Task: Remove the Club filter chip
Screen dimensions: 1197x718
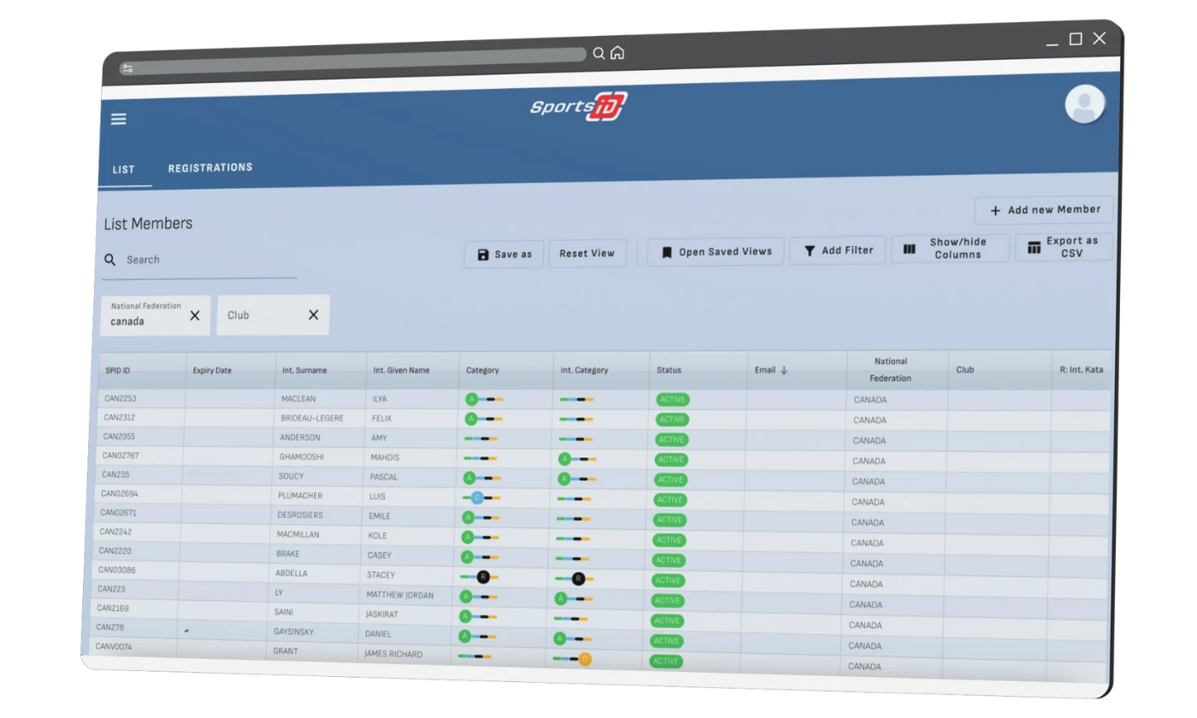Action: pos(313,315)
